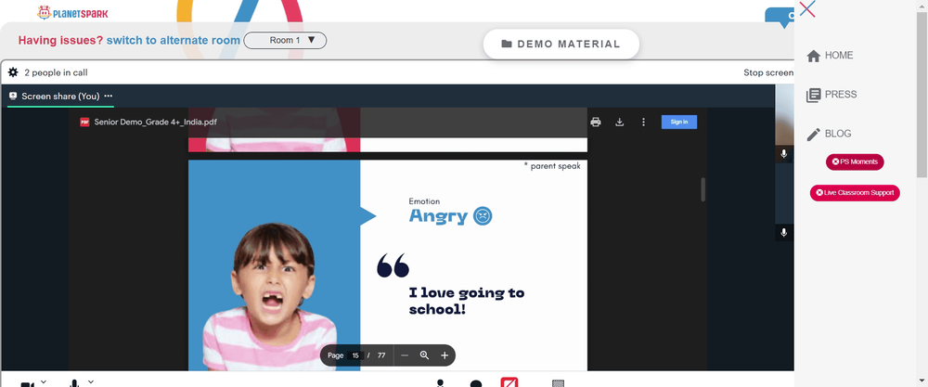Expand microphone options chevron
Screen dimensions: 928x387
[x=91, y=381]
